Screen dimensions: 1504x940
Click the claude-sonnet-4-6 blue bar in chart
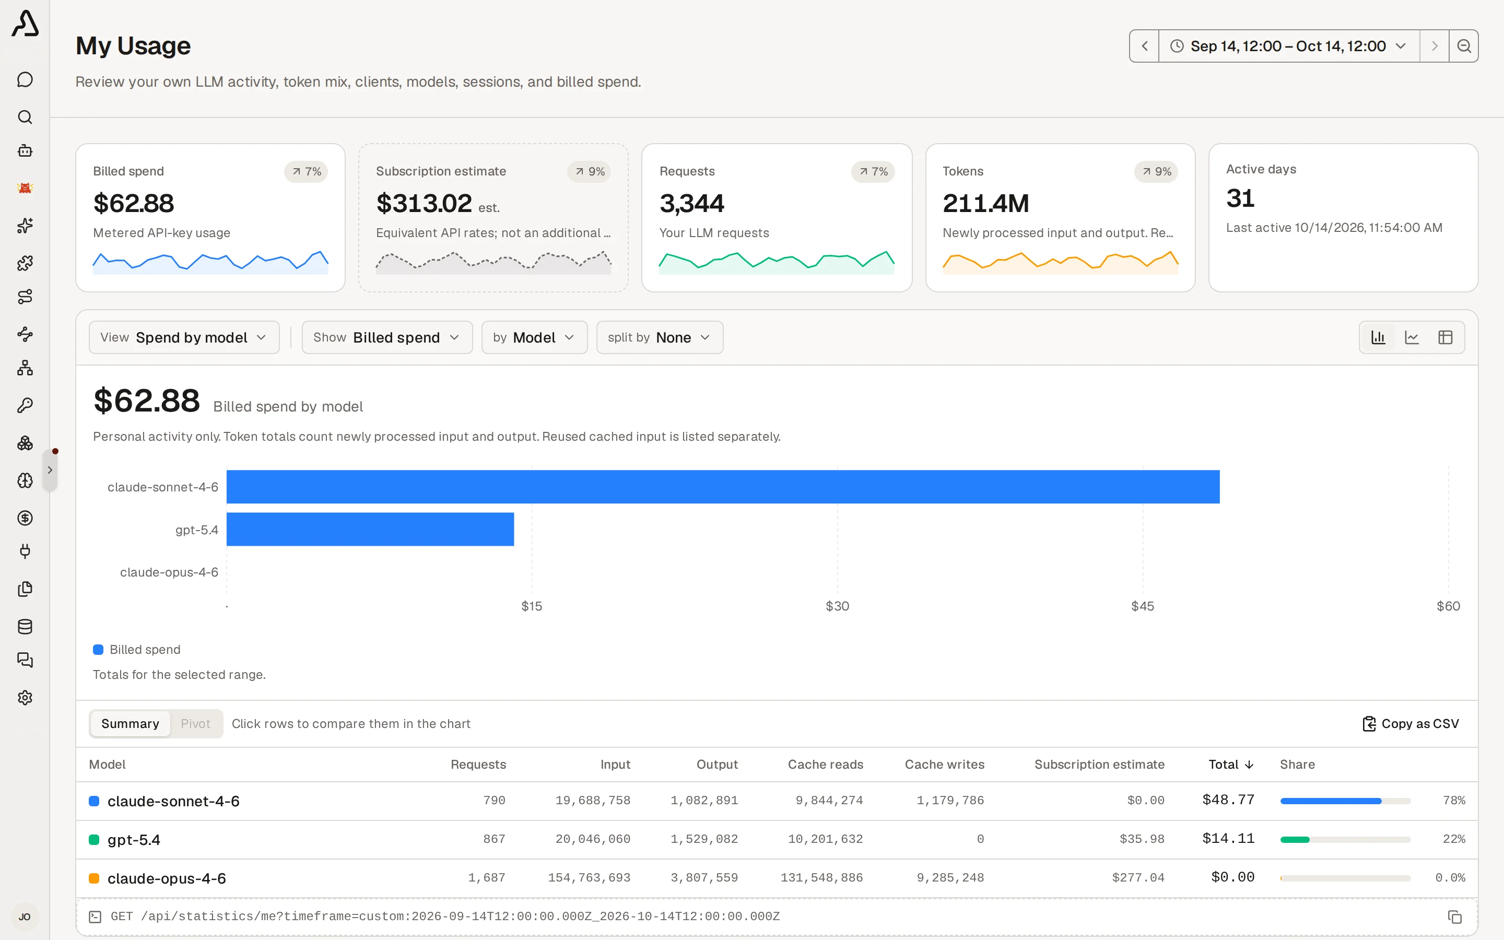coord(723,487)
